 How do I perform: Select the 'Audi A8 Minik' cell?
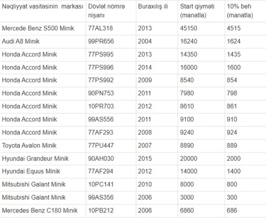[x=21, y=41]
